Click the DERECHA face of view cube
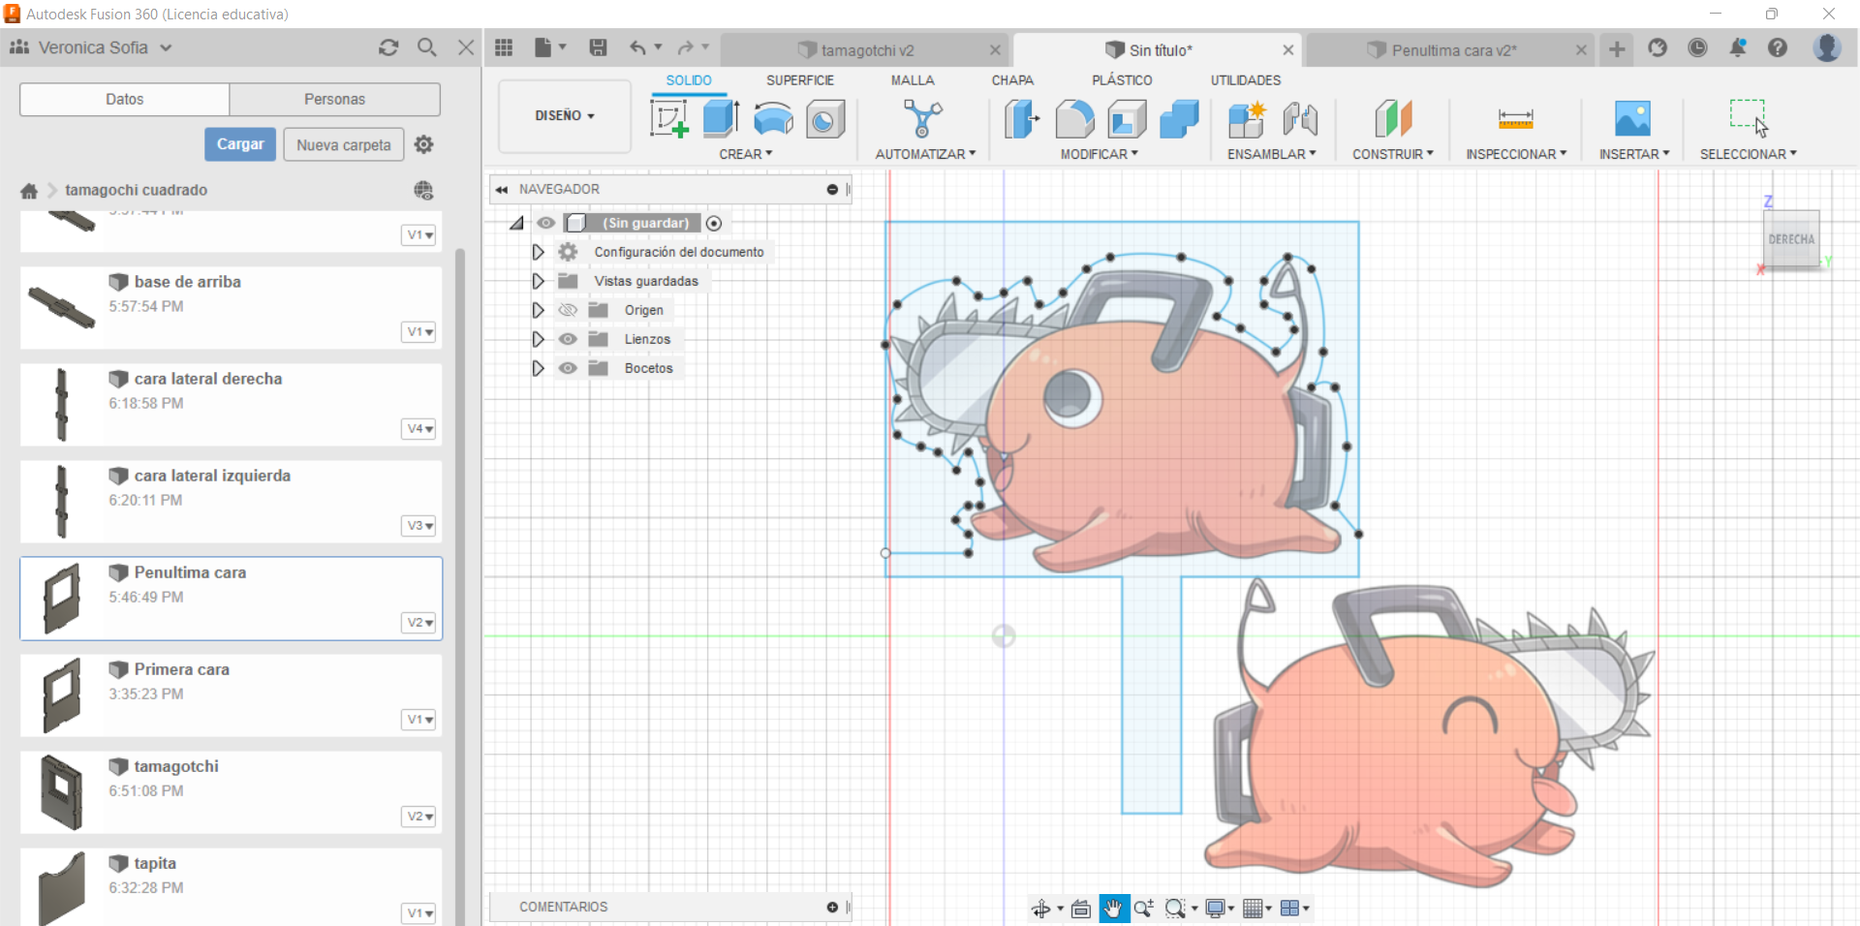The image size is (1860, 926). 1791,239
